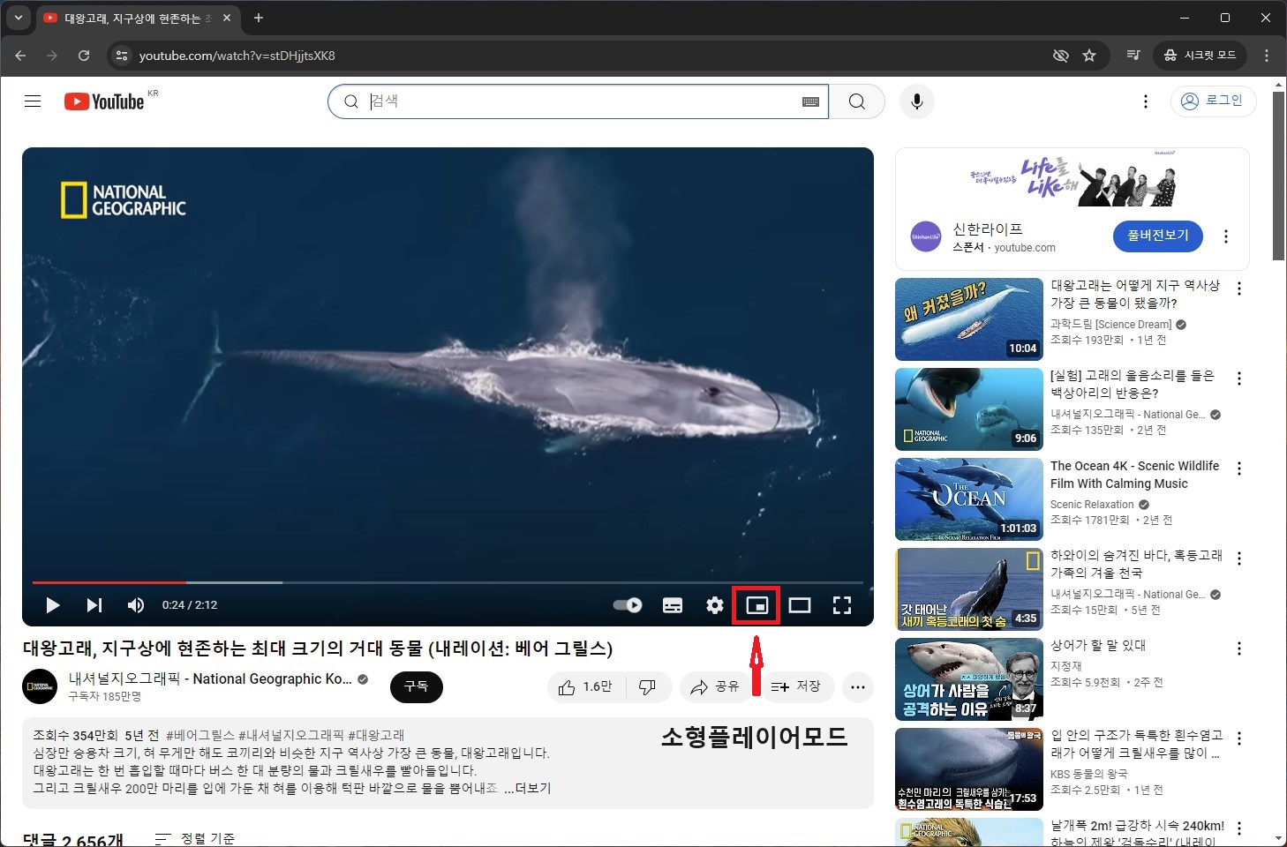The image size is (1287, 847).
Task: Skip to the next video
Action: 94,605
